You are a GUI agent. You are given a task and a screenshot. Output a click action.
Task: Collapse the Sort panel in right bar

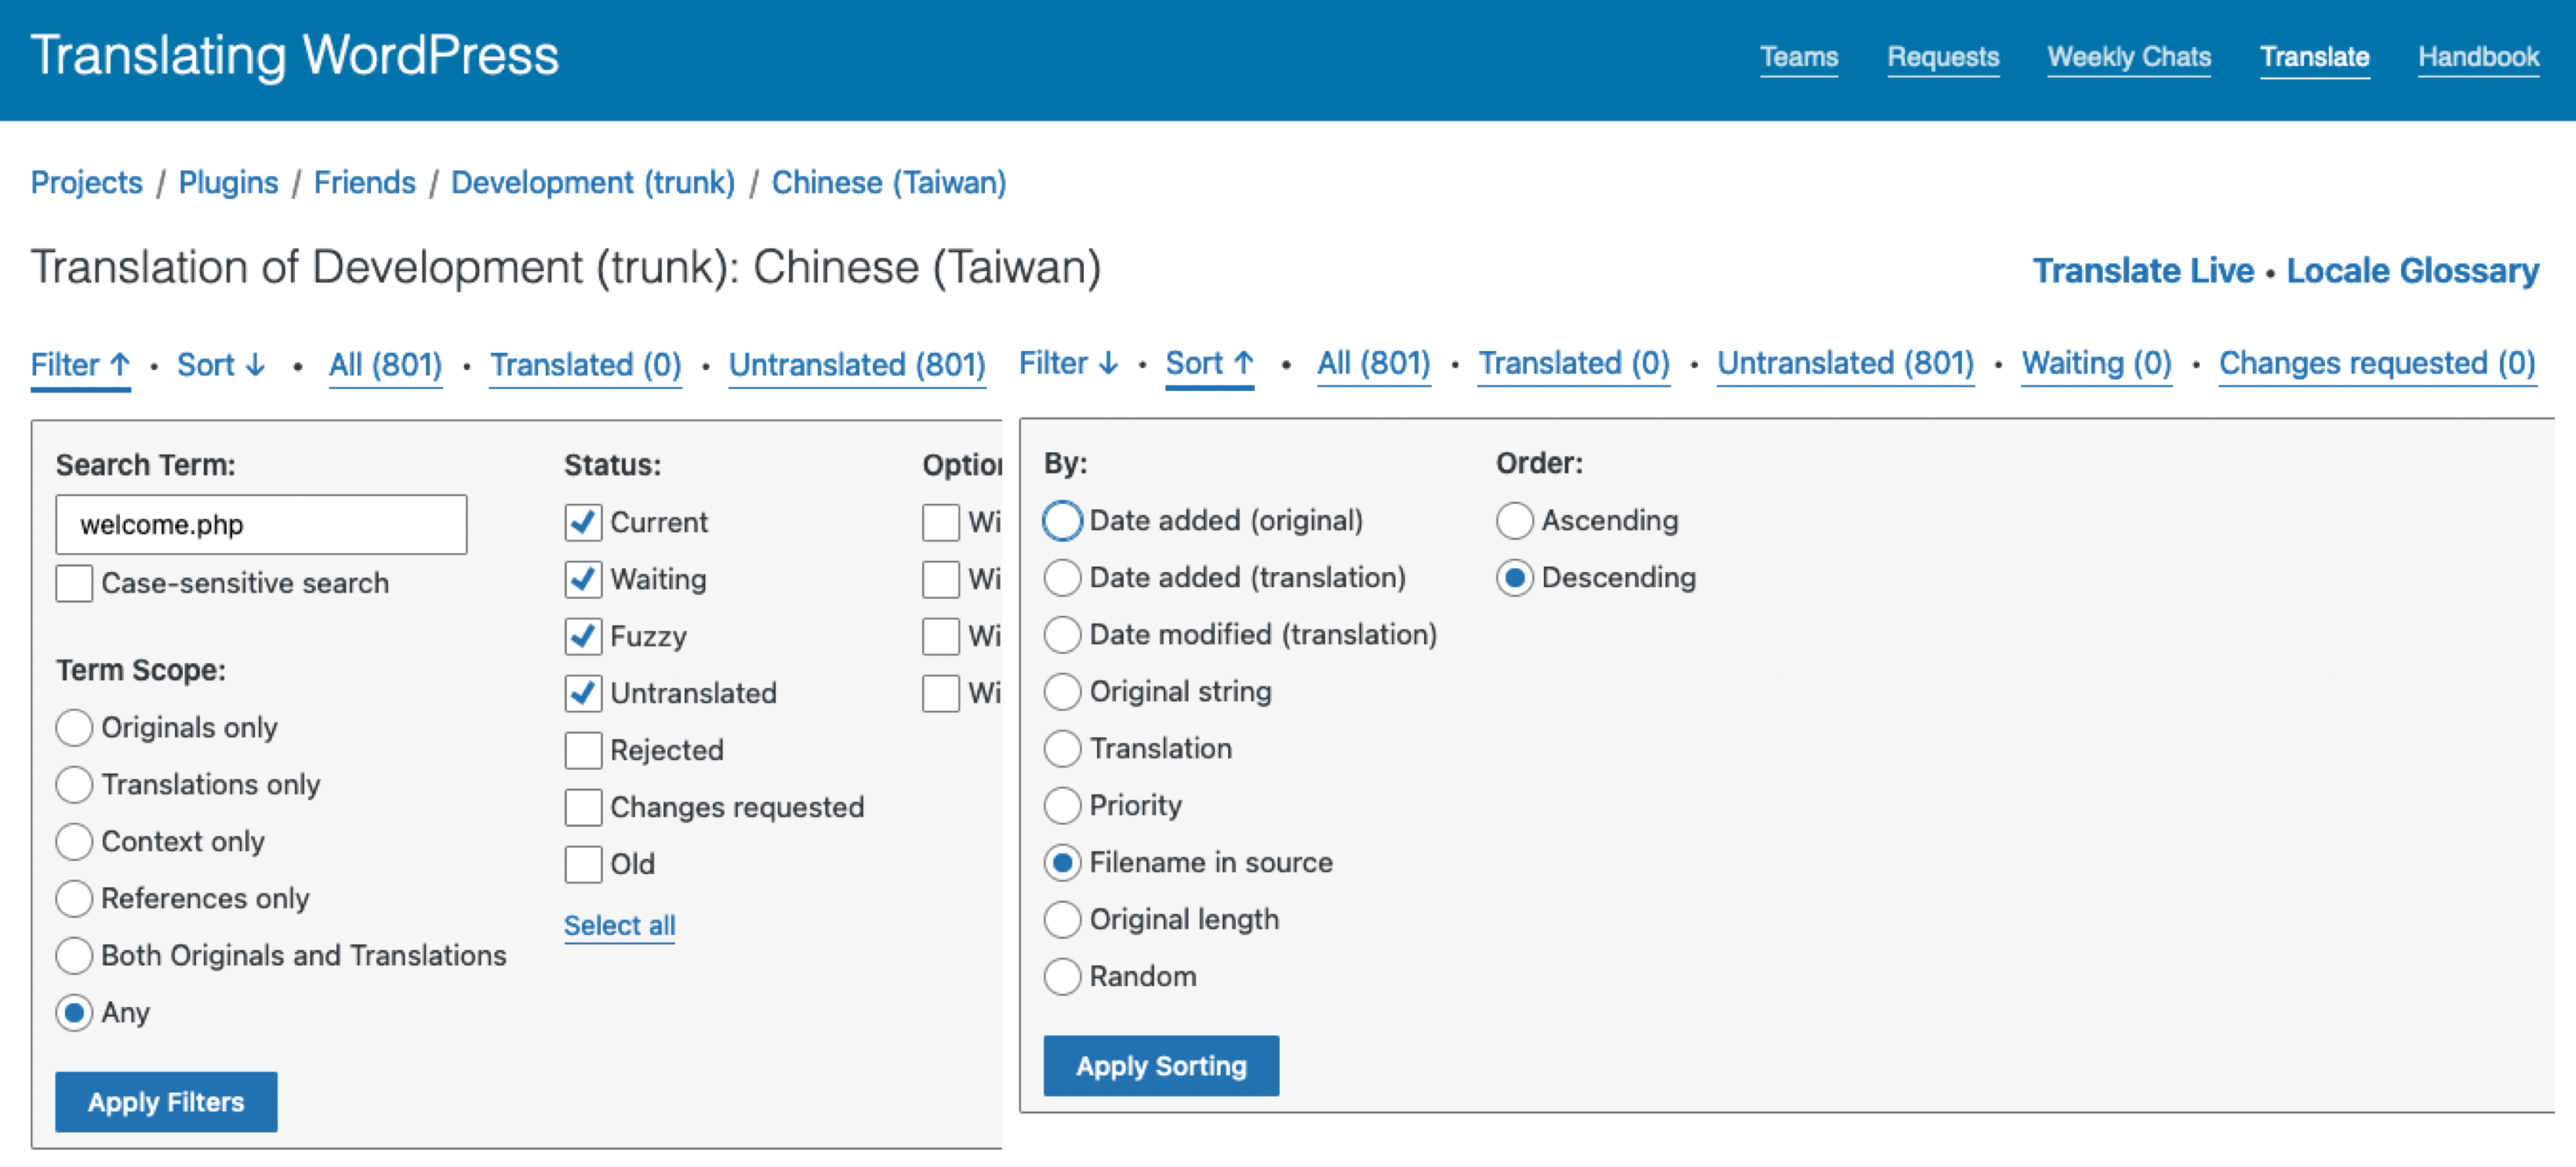click(1209, 363)
